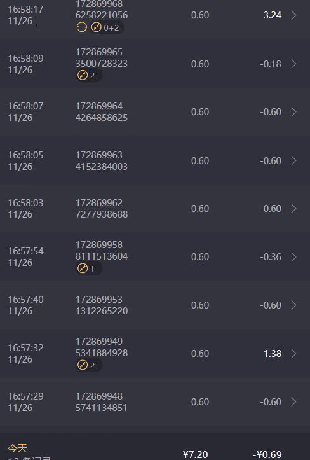Select record ID 172869953 1312265220
This screenshot has height=460, width=310.
[x=102, y=305]
